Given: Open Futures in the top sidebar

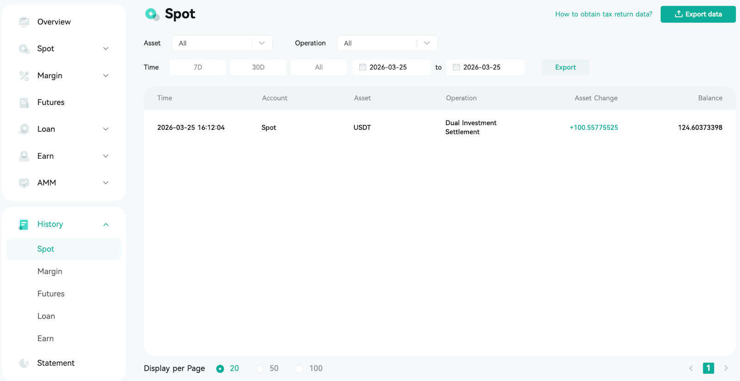Looking at the screenshot, I should click(x=51, y=103).
